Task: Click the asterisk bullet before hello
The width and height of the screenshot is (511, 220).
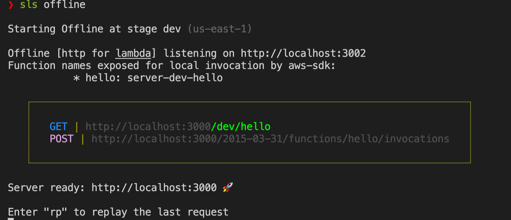Action: coord(76,78)
